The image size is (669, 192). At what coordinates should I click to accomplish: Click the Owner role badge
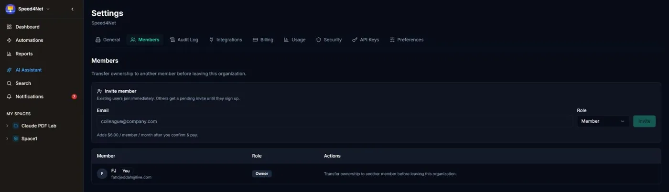pyautogui.click(x=262, y=173)
